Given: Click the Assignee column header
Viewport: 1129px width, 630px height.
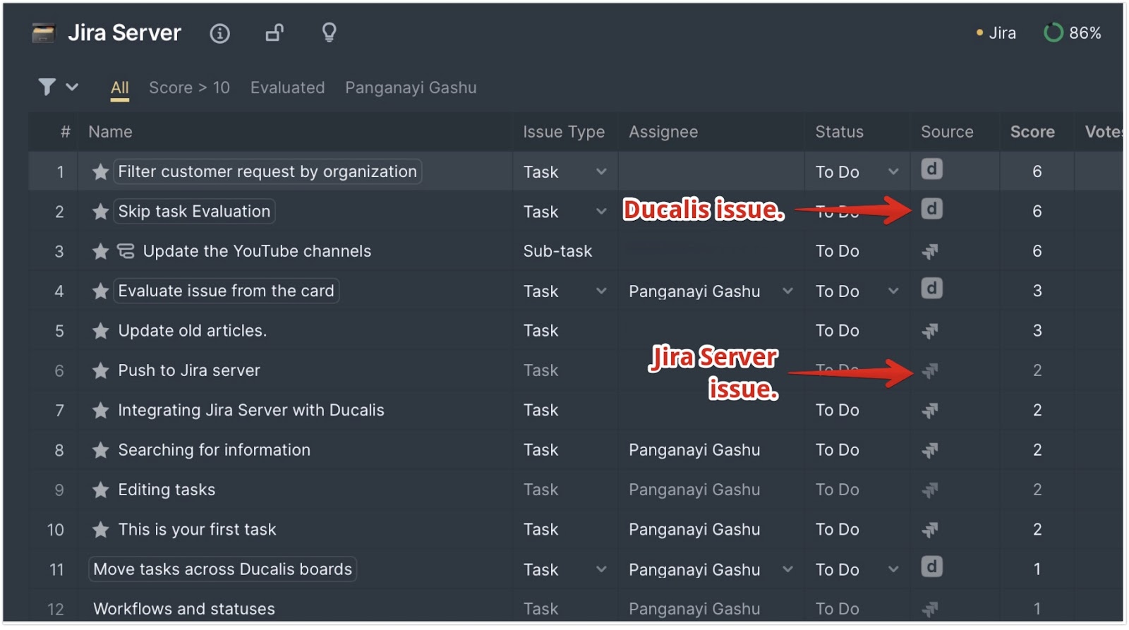Looking at the screenshot, I should click(663, 132).
